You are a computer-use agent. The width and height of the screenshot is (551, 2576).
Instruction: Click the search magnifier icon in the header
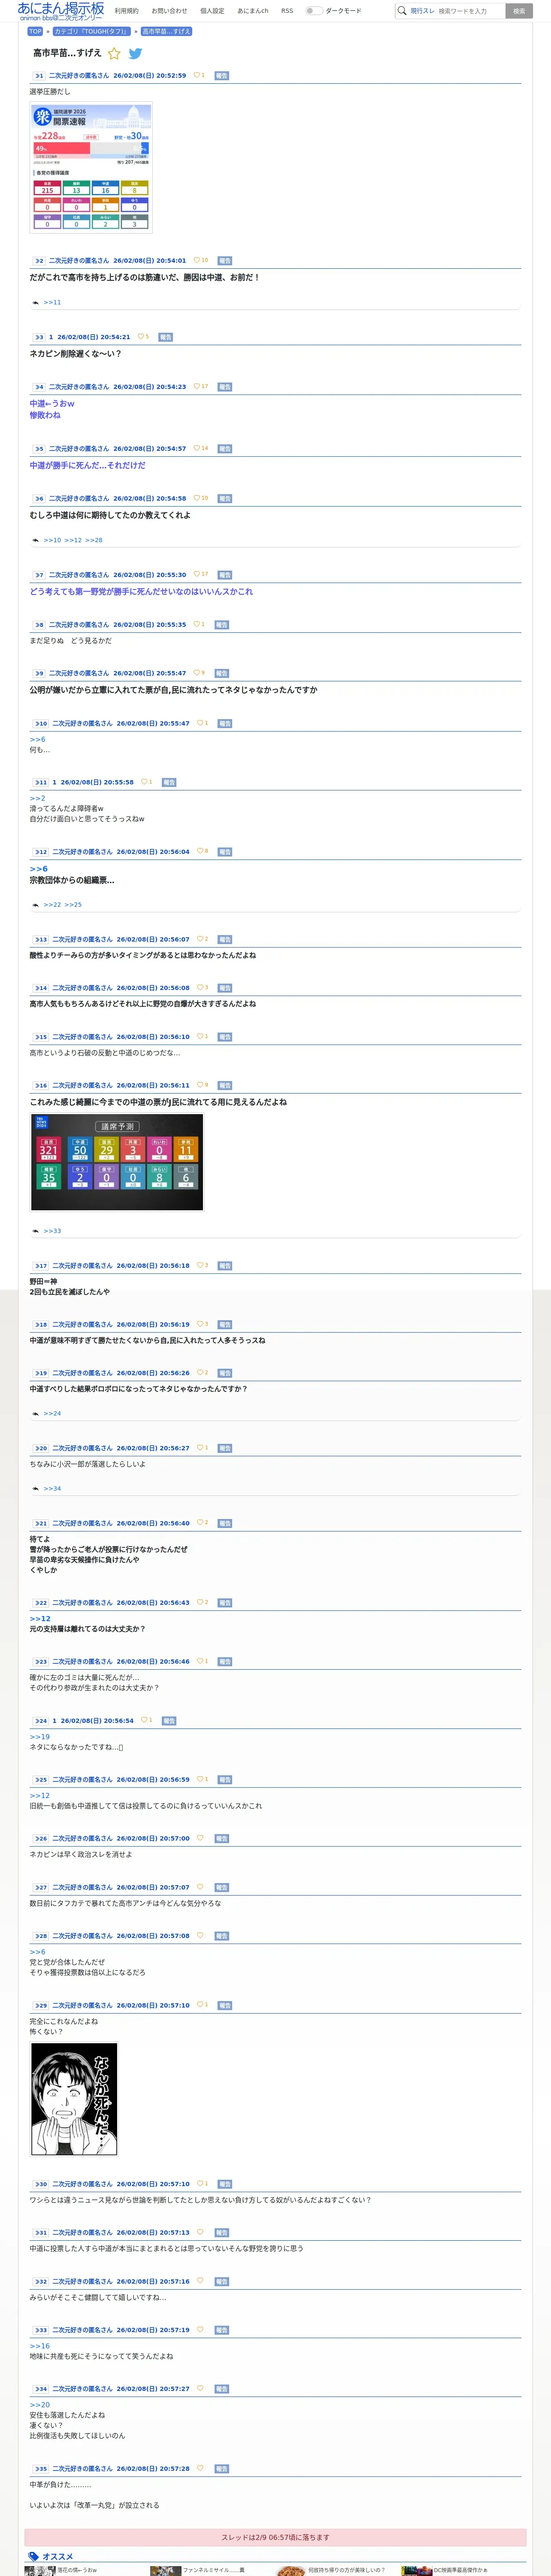[402, 11]
